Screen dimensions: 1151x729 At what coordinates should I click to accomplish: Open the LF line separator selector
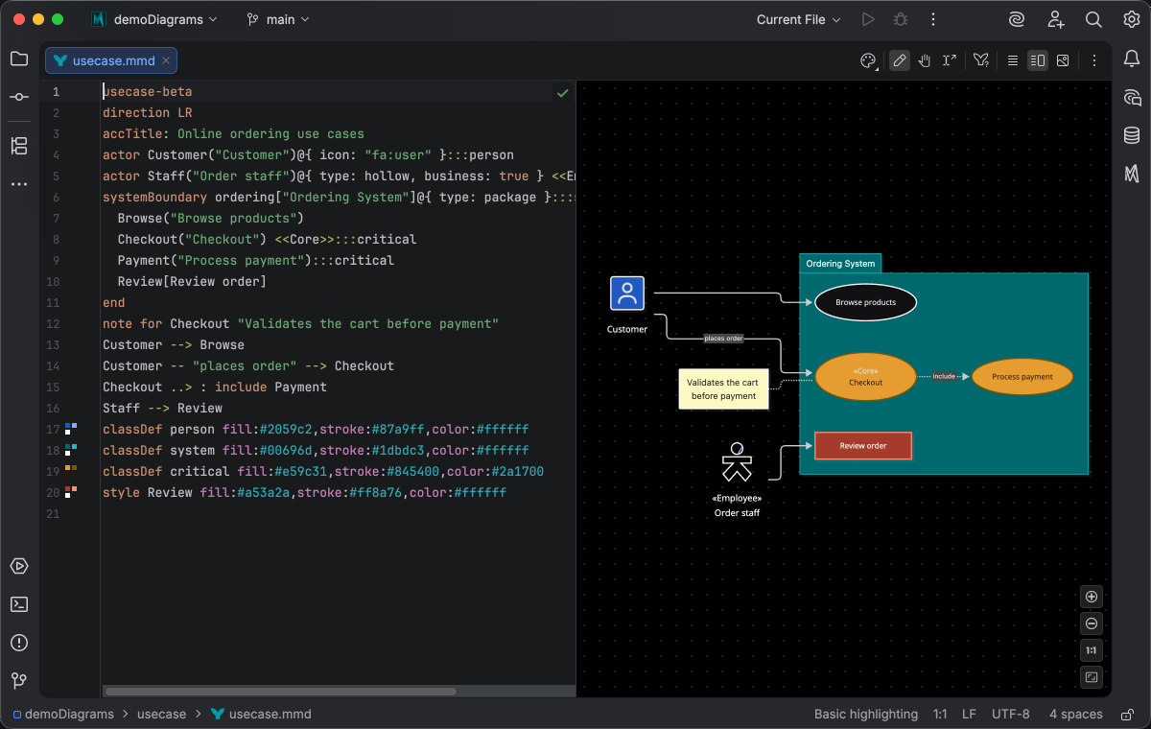point(969,714)
